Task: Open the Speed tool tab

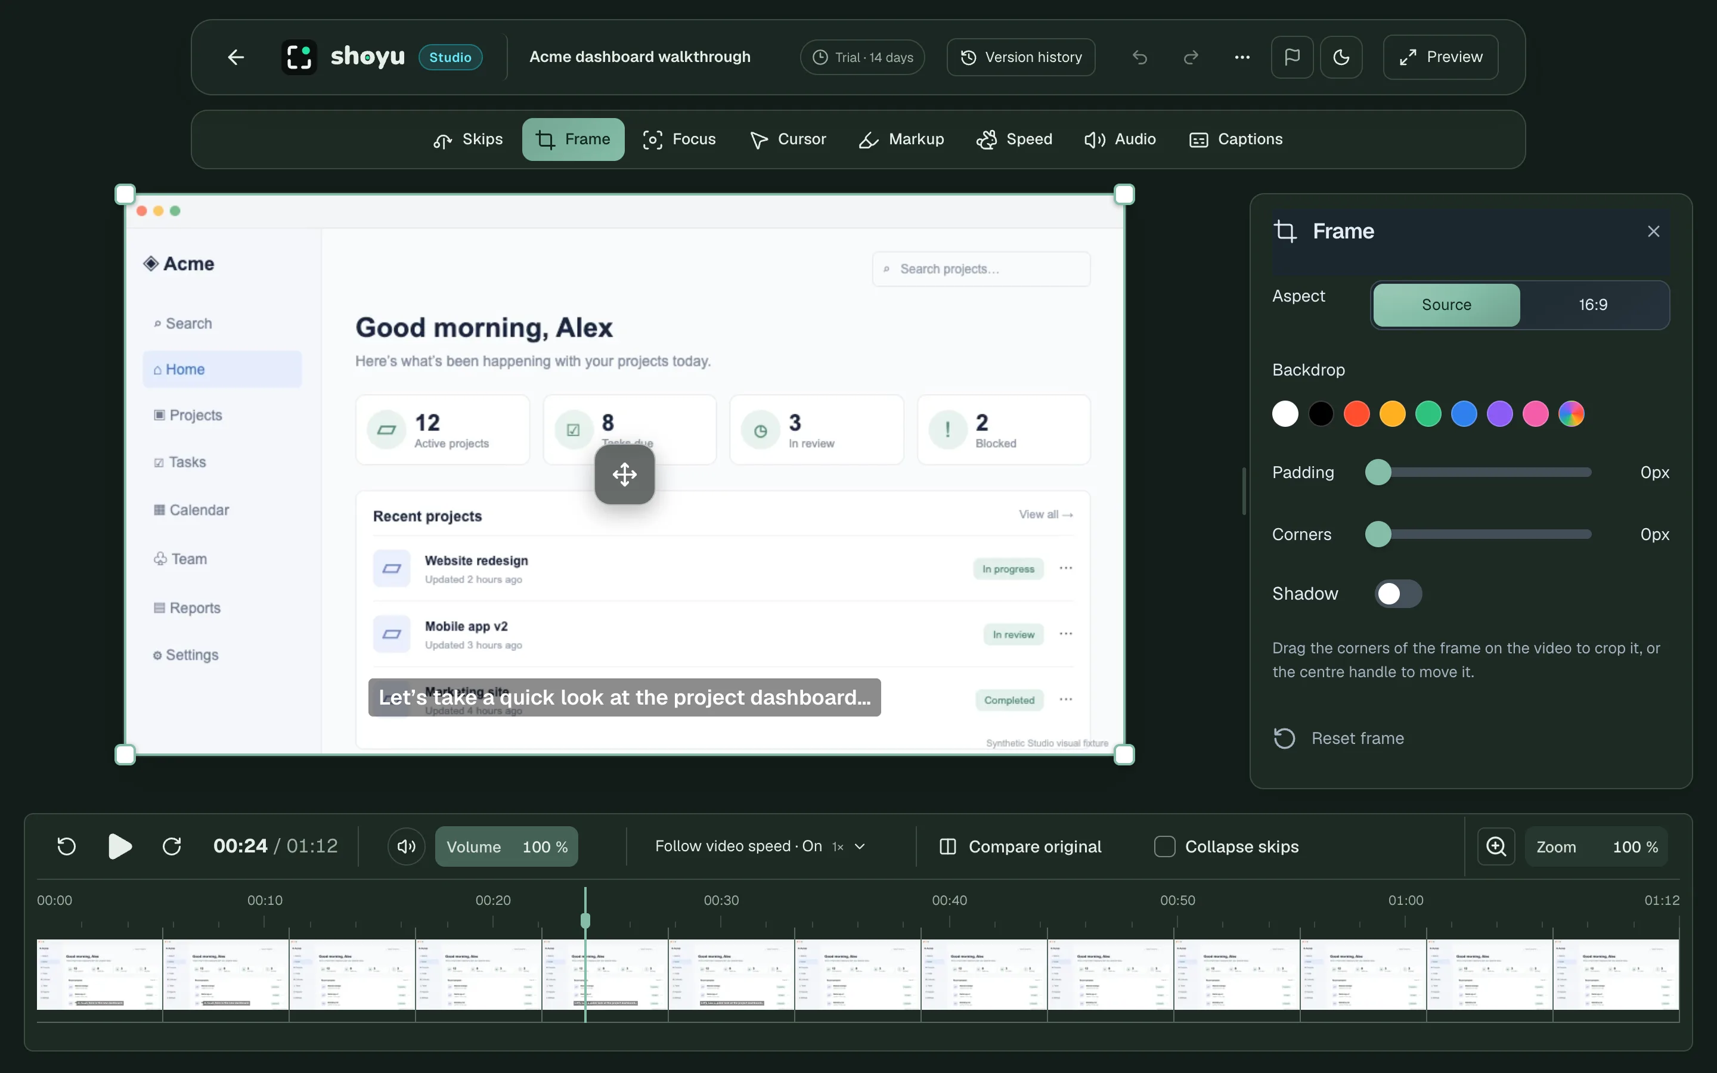Action: (x=1015, y=139)
